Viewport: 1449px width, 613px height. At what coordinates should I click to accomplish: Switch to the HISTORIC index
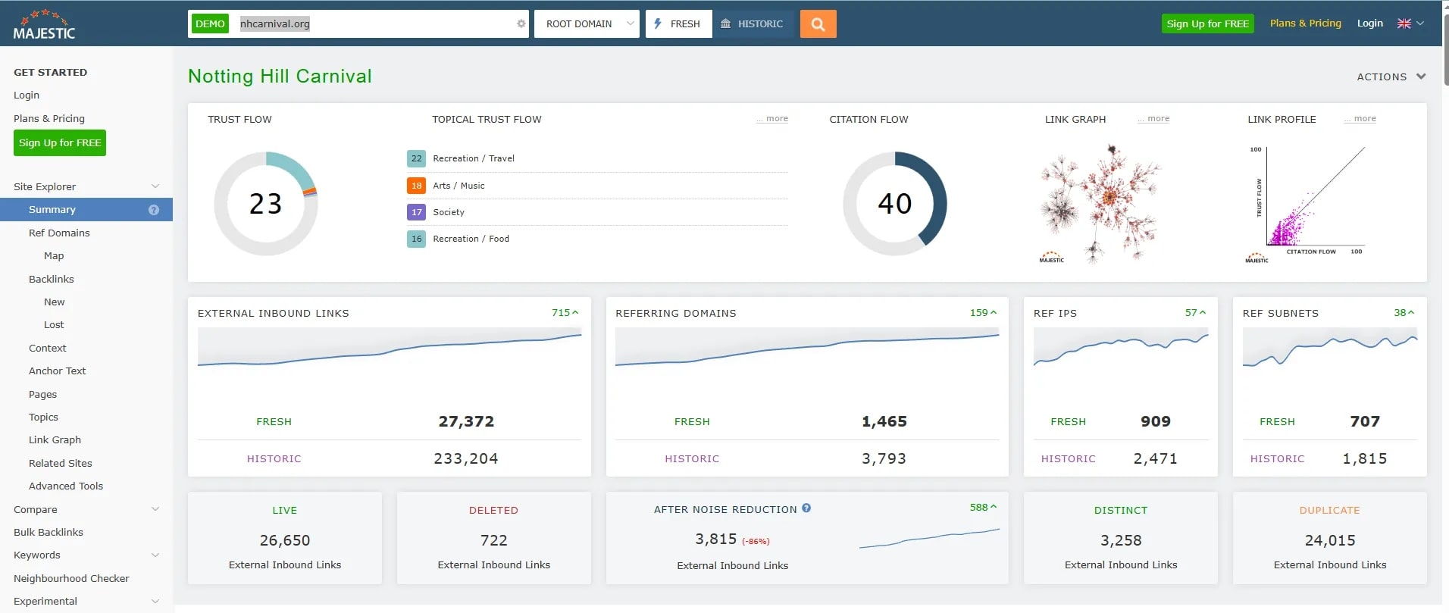753,23
